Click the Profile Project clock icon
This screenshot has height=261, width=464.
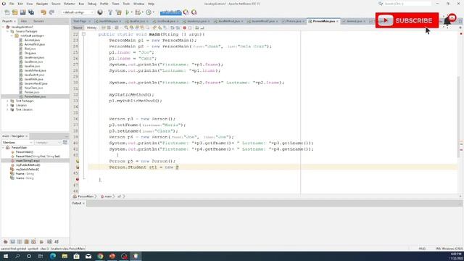coord(149,12)
